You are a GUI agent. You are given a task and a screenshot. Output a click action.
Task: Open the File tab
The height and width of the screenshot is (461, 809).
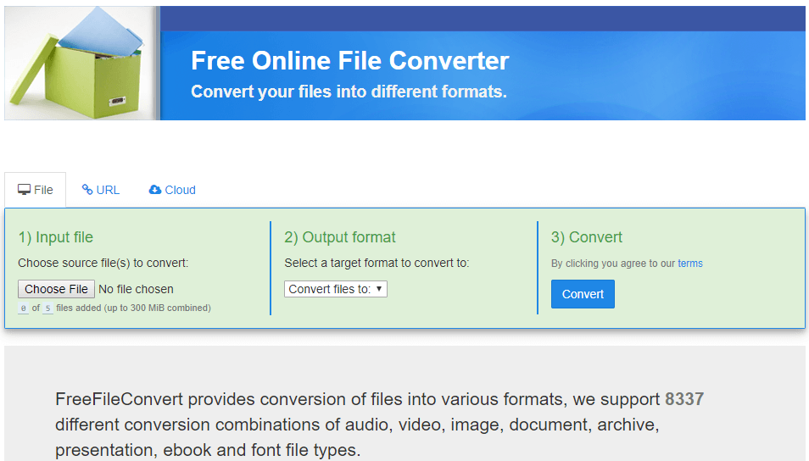click(35, 190)
